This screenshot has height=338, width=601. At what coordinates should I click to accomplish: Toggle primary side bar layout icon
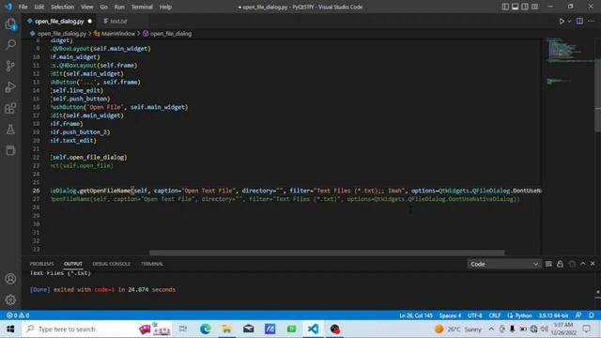(505, 7)
